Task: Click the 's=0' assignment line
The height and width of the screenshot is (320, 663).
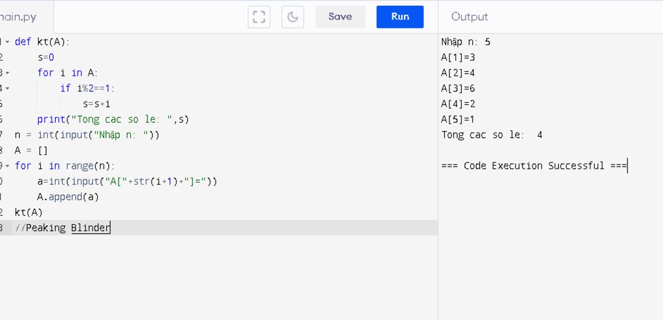Action: click(46, 58)
